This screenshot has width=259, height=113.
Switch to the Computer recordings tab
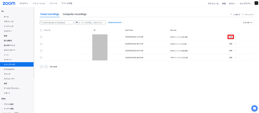[x=75, y=14]
